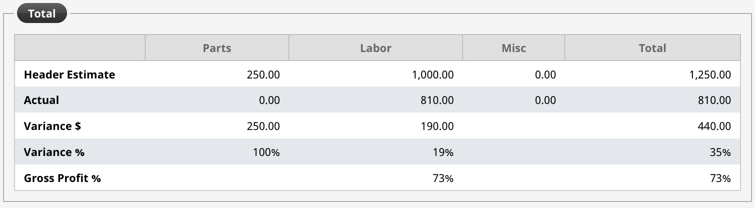Click the Variance % Total value 35%
The width and height of the screenshot is (755, 208).
720,152
